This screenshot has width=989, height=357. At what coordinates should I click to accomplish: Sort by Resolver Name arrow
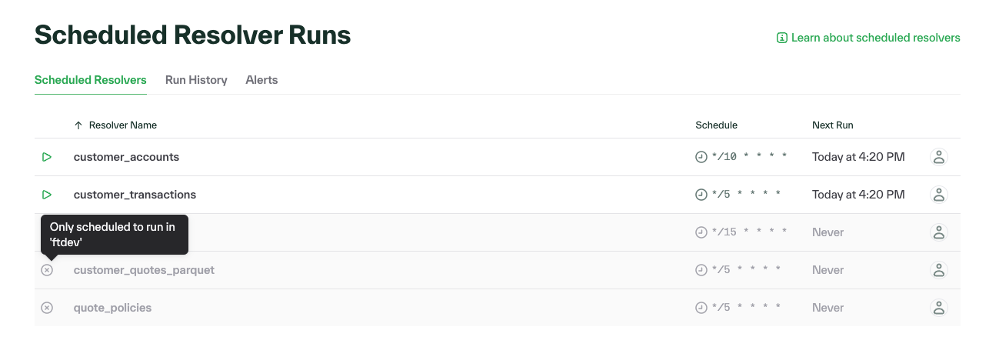pos(78,125)
